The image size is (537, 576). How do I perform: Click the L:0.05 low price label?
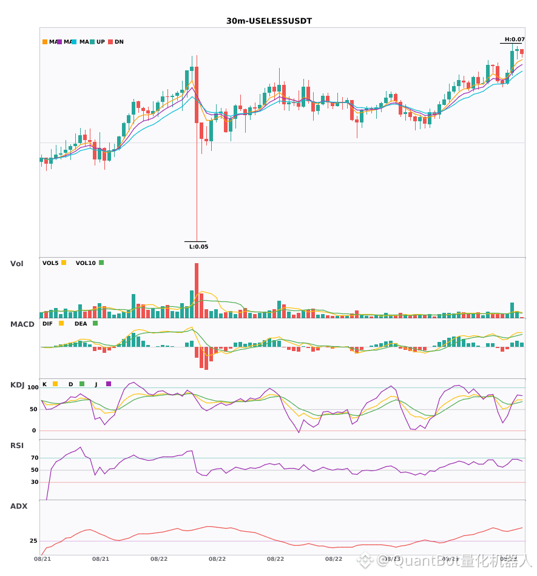(x=198, y=247)
